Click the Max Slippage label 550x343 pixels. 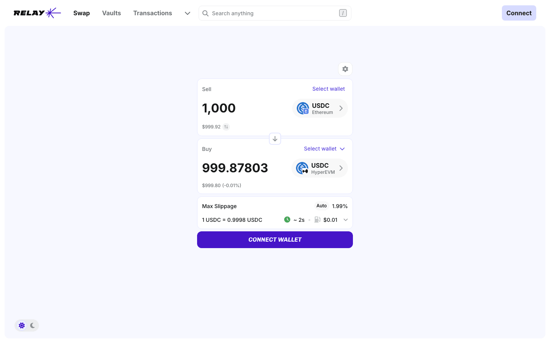click(x=219, y=206)
